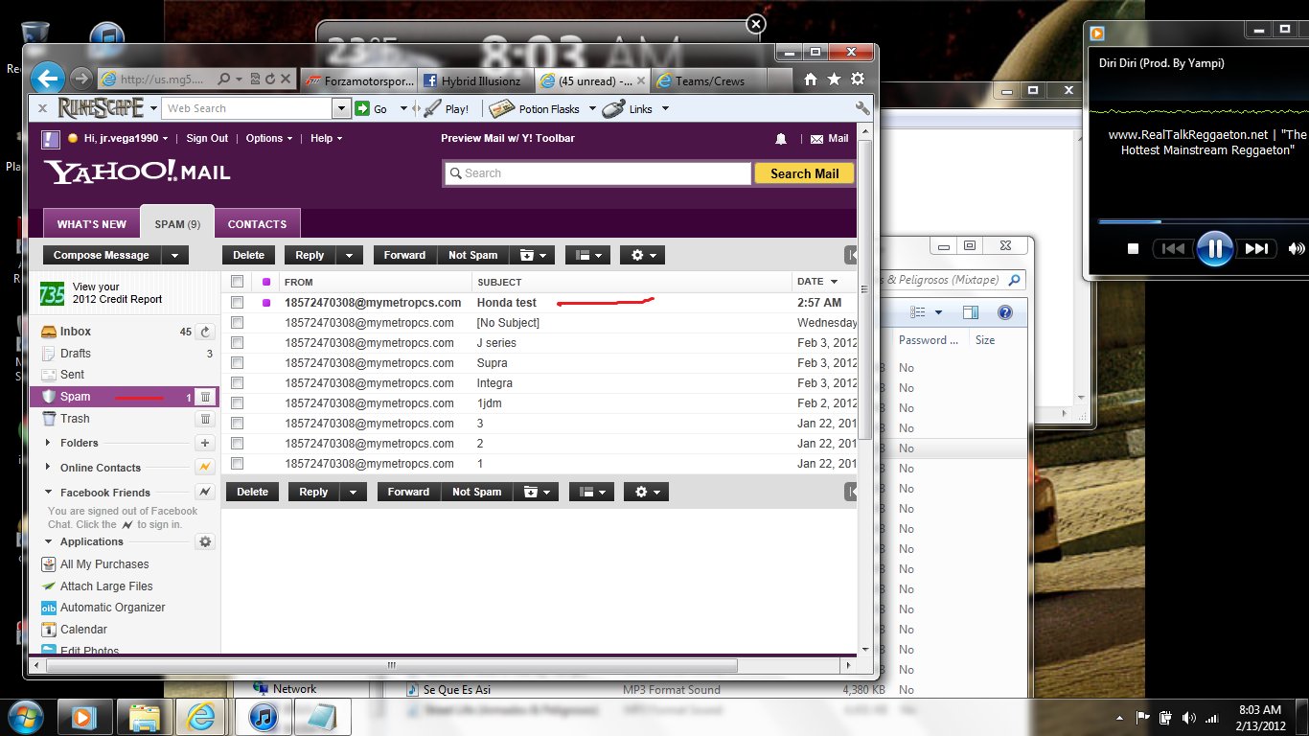Open the Forzamotorsport browser tab
The width and height of the screenshot is (1309, 736).
point(357,81)
